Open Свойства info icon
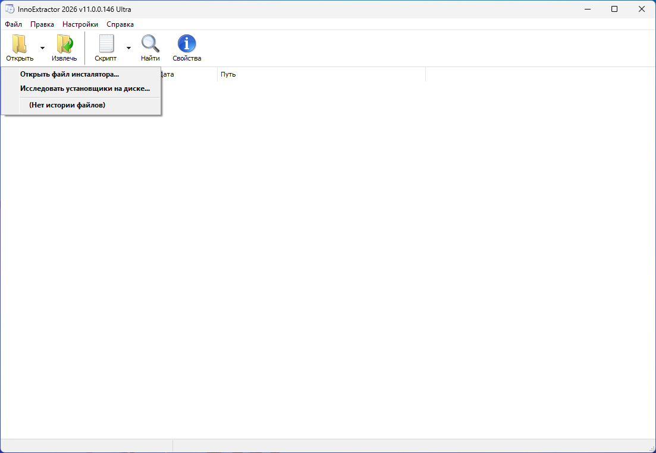Image resolution: width=656 pixels, height=453 pixels. pyautogui.click(x=187, y=43)
